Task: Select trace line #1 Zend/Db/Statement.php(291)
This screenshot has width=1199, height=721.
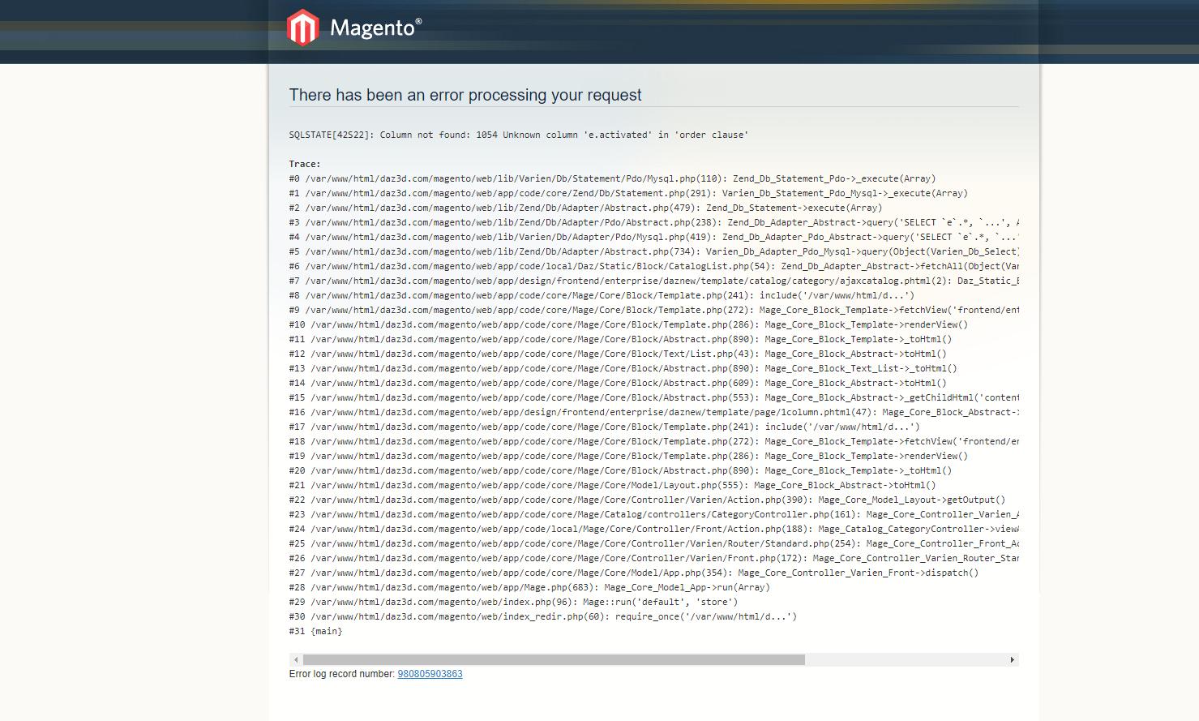Action: (x=628, y=193)
